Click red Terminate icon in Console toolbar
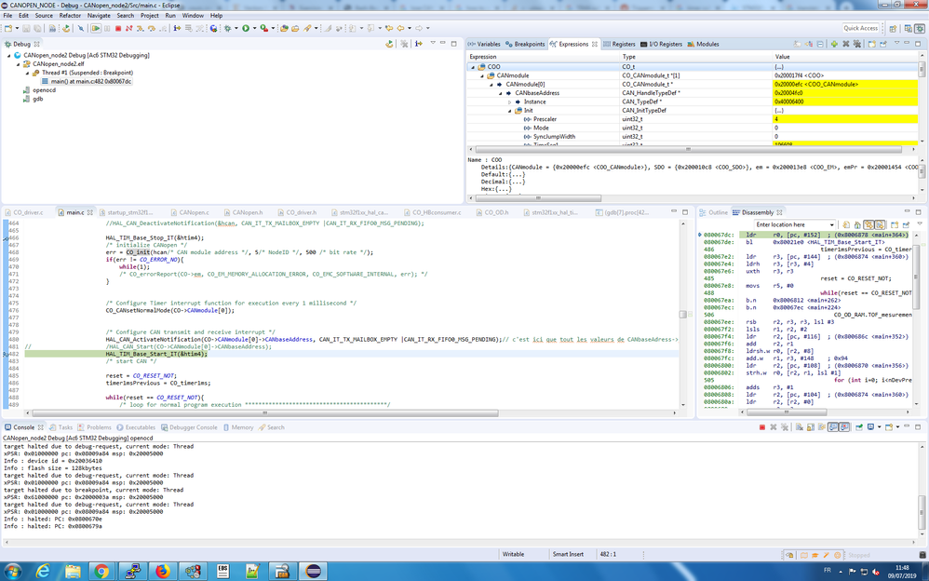The height and width of the screenshot is (581, 929). (x=762, y=426)
